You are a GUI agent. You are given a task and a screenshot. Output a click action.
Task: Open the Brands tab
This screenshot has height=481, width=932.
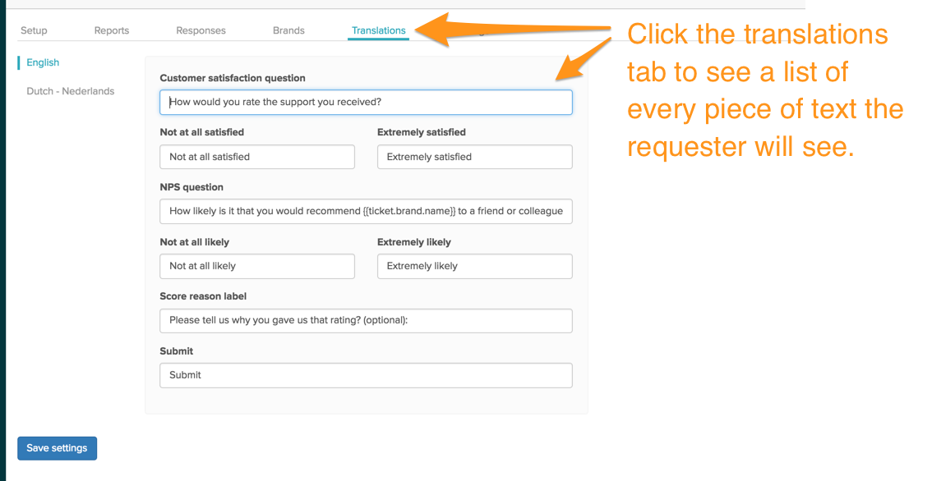[288, 30]
